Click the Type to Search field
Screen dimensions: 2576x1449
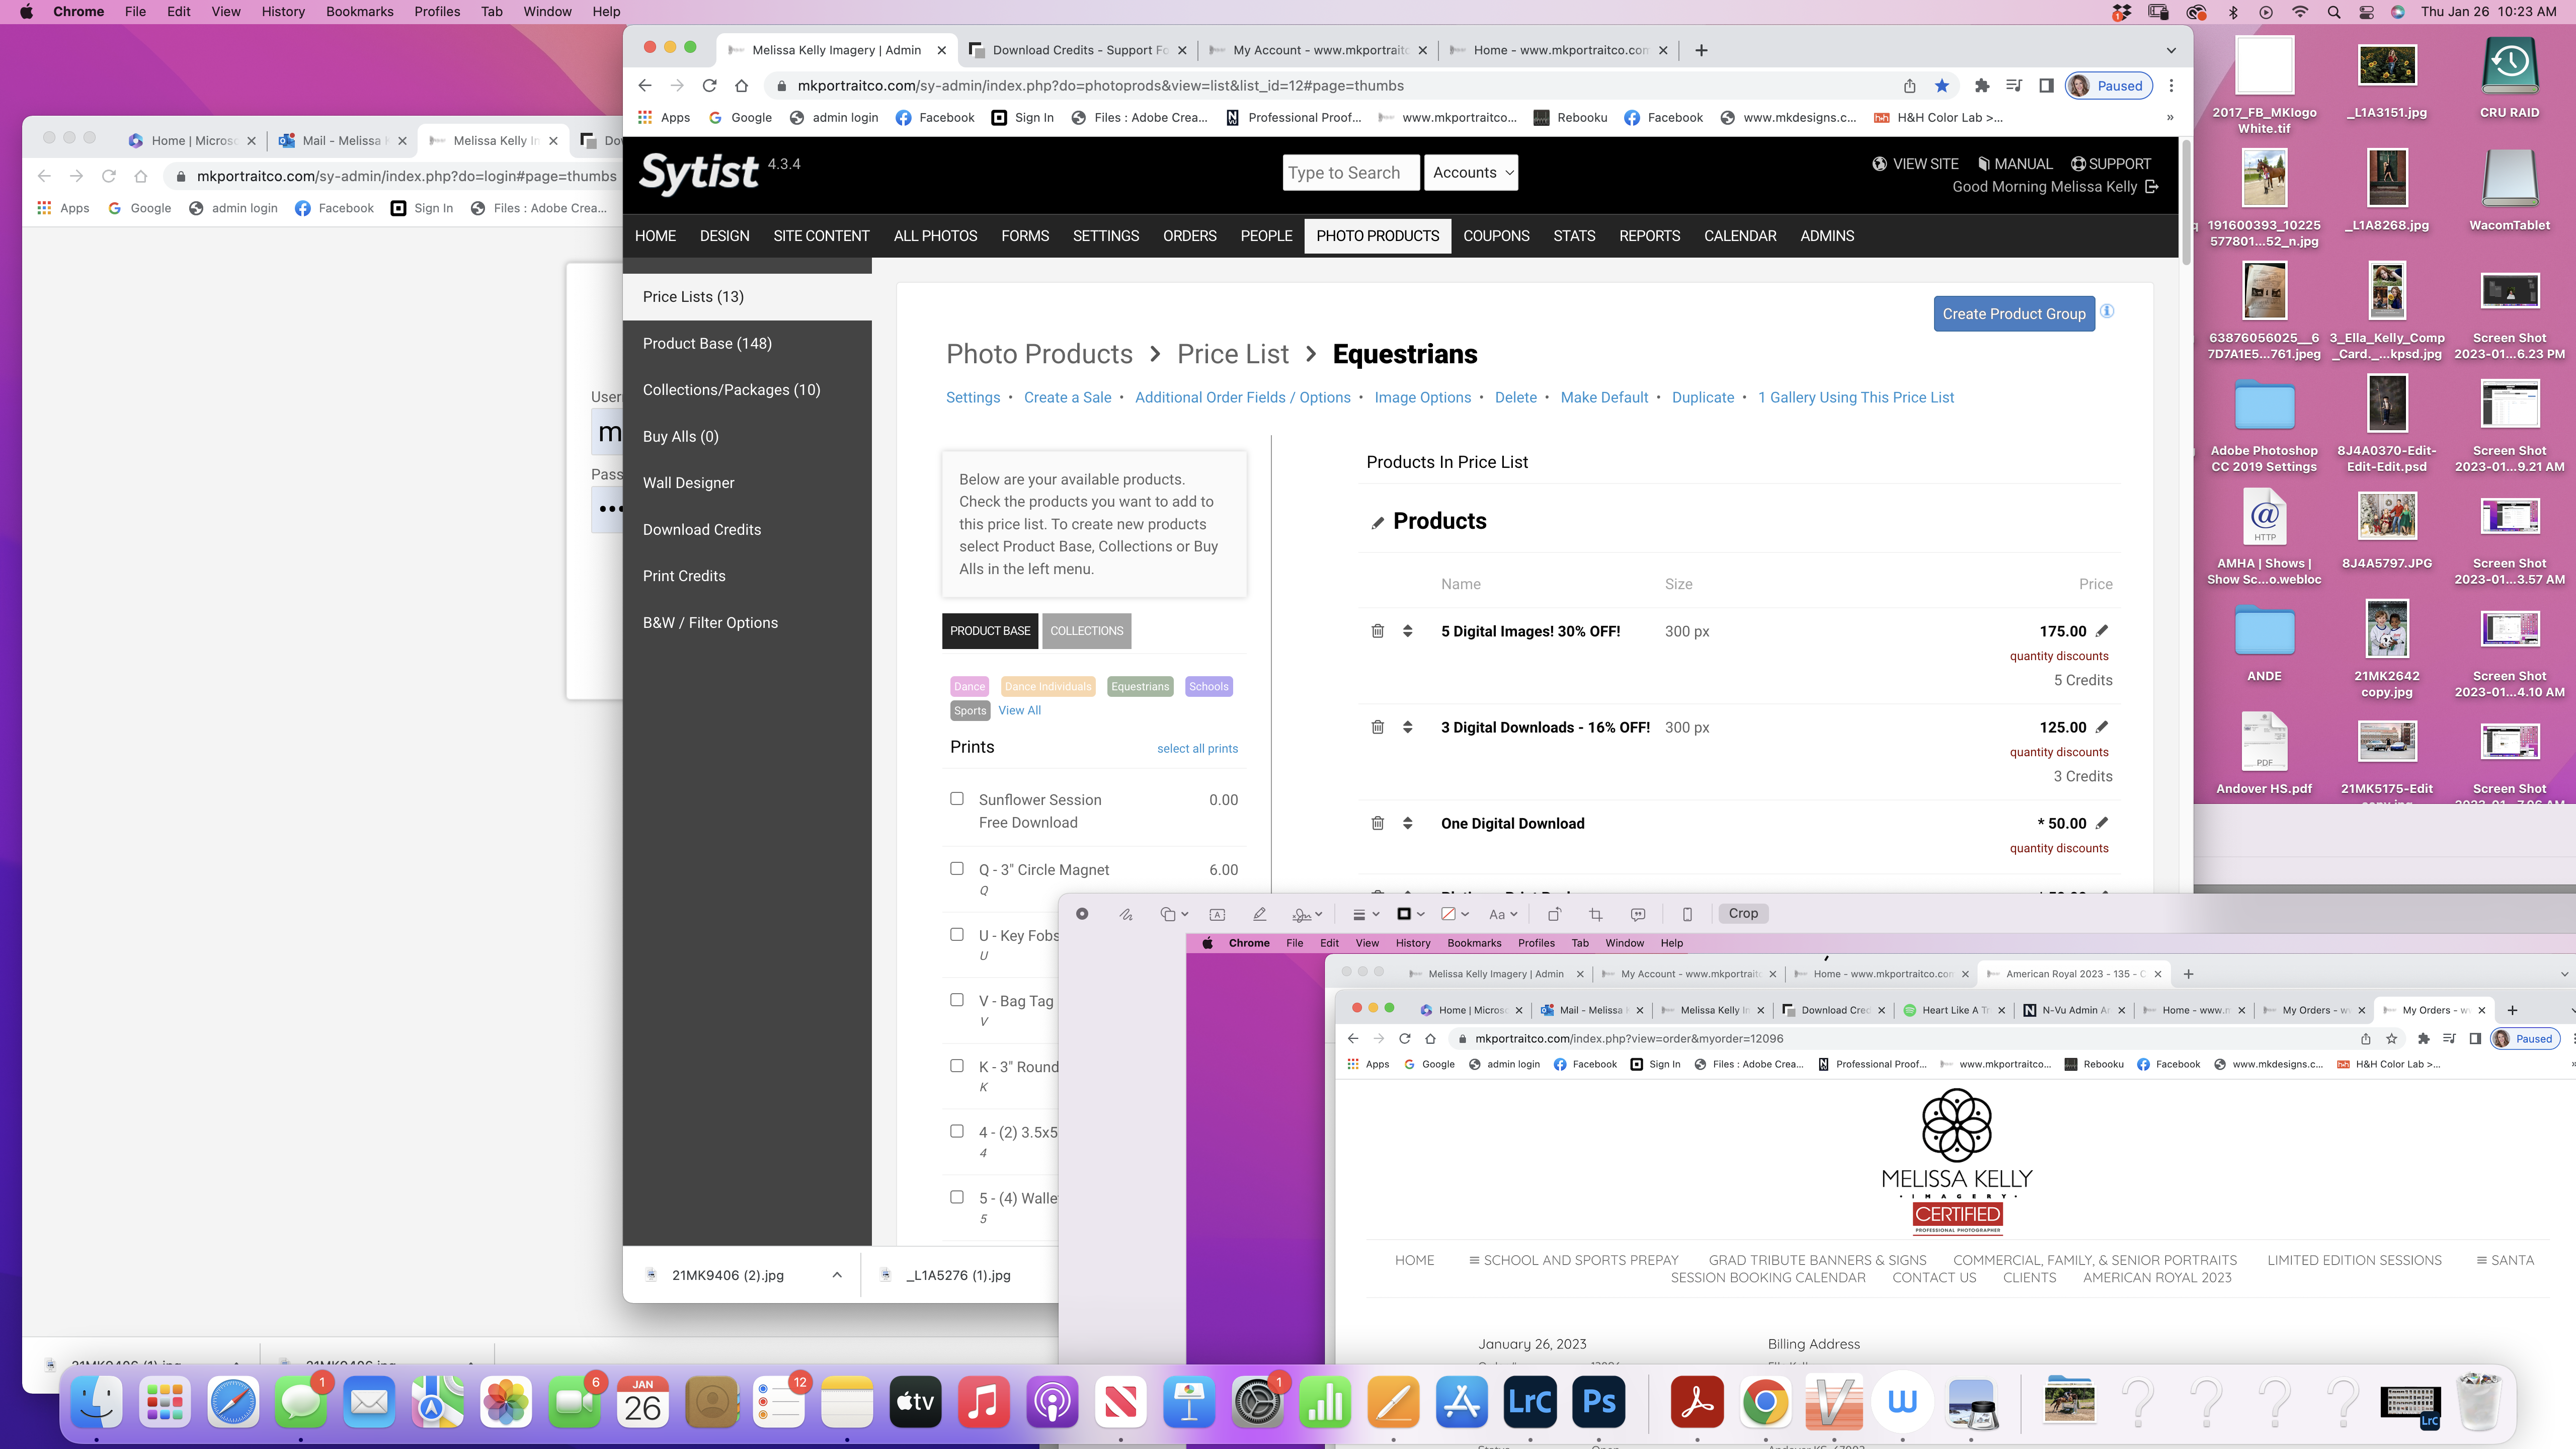tap(1350, 172)
